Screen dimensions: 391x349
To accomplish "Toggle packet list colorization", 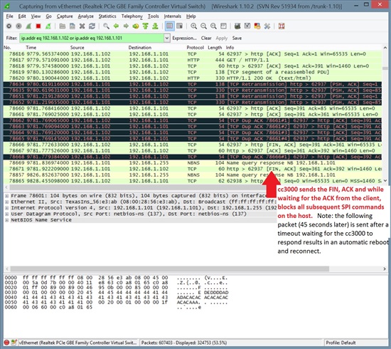I will pyautogui.click(x=170, y=26).
